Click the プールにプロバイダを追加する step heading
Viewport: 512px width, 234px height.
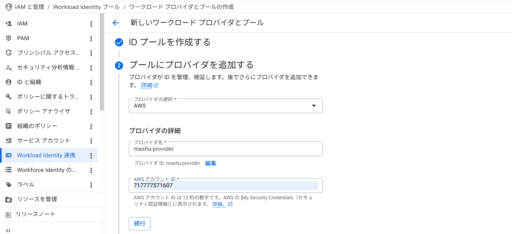191,65
